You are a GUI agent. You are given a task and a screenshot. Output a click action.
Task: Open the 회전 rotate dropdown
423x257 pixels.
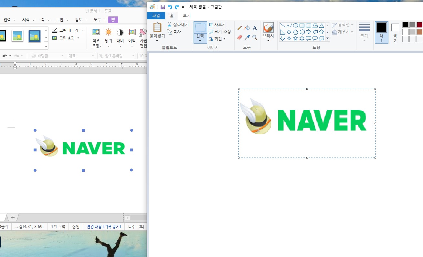point(217,39)
